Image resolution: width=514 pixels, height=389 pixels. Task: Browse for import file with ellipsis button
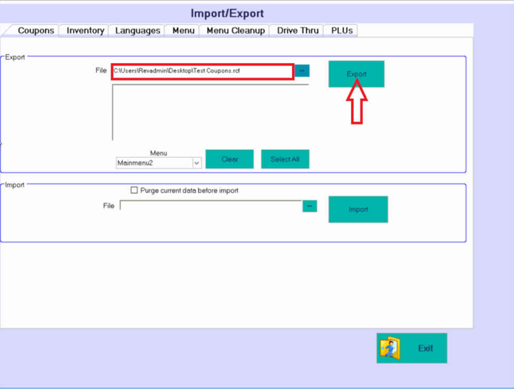(x=309, y=206)
